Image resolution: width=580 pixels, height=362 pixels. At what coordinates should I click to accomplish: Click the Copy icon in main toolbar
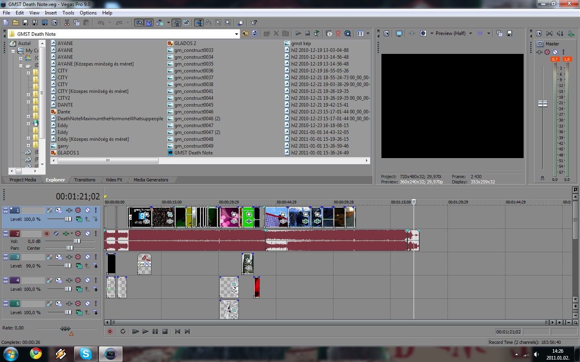[x=77, y=23]
